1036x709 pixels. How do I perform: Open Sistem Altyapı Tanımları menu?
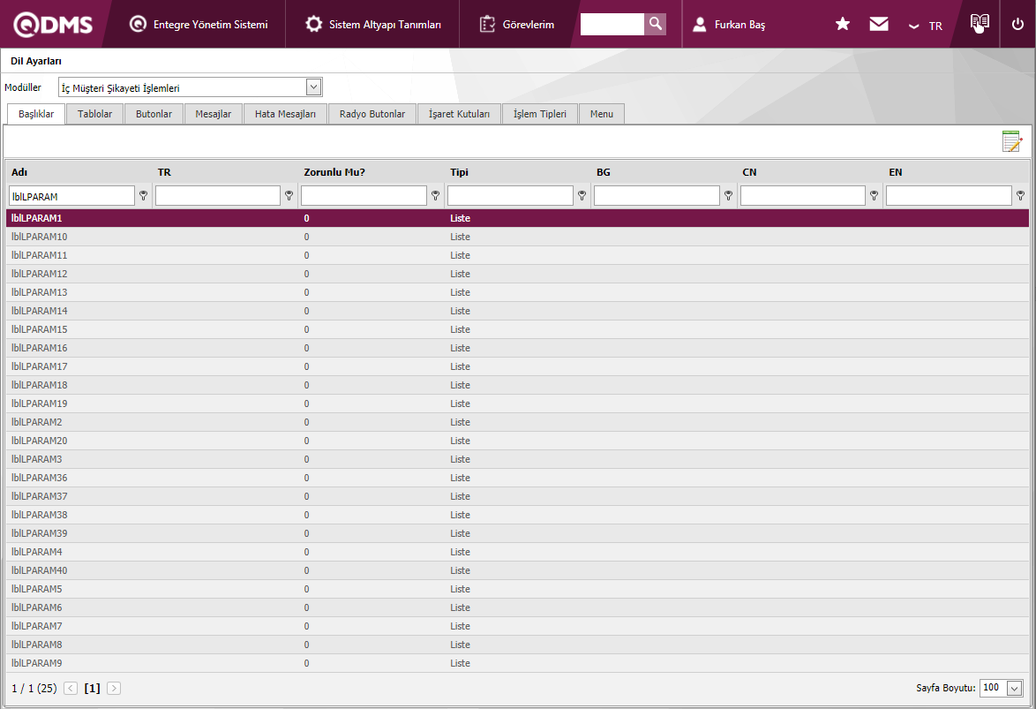coord(373,25)
